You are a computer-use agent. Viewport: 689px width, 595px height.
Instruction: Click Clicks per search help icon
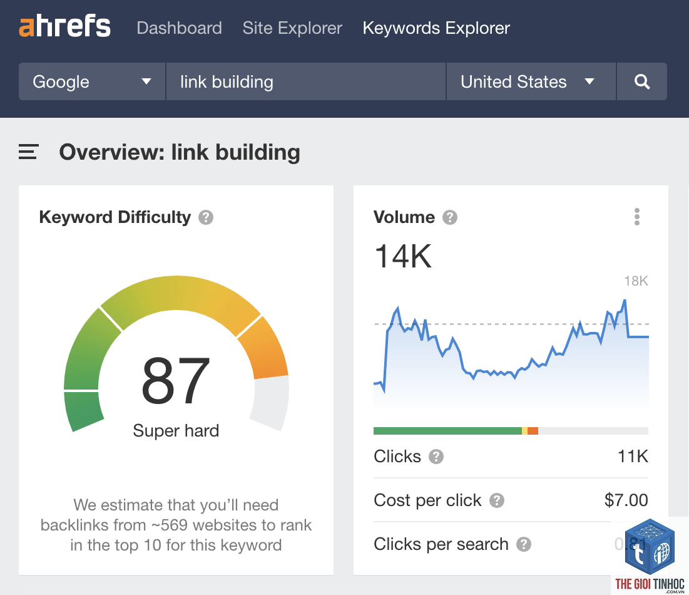coord(523,544)
